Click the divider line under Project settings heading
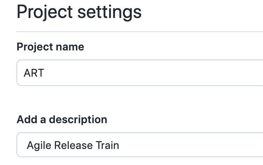 [141, 31]
